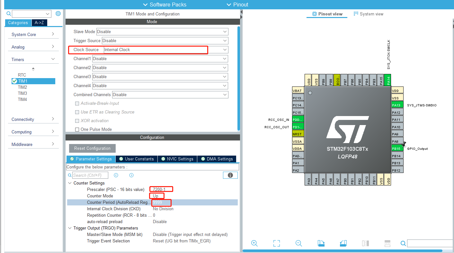Click the best fit icon below the chip
The height and width of the screenshot is (253, 454).
coord(276,243)
